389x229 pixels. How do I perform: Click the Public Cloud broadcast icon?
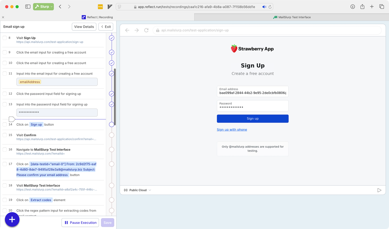126,190
